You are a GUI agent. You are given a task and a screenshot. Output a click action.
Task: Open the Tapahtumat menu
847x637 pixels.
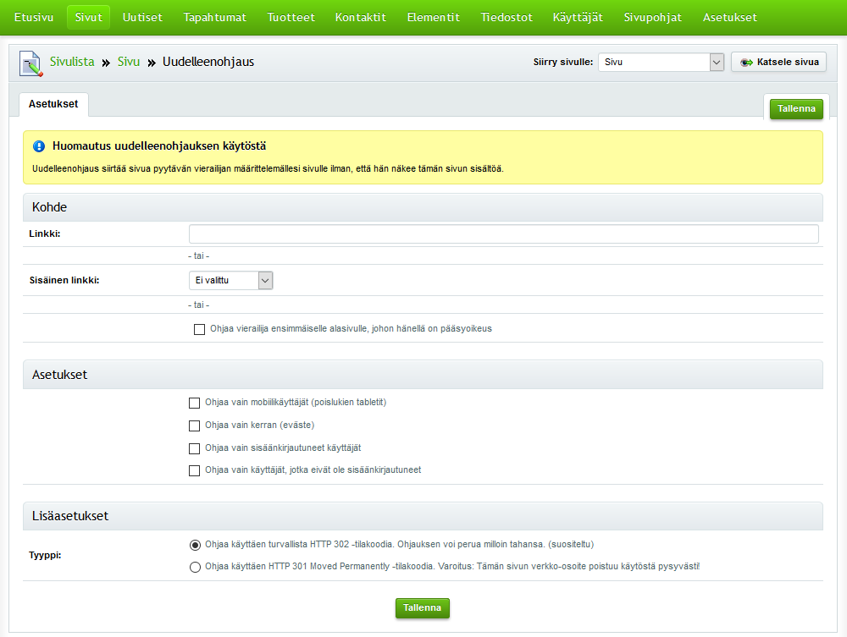tap(215, 17)
